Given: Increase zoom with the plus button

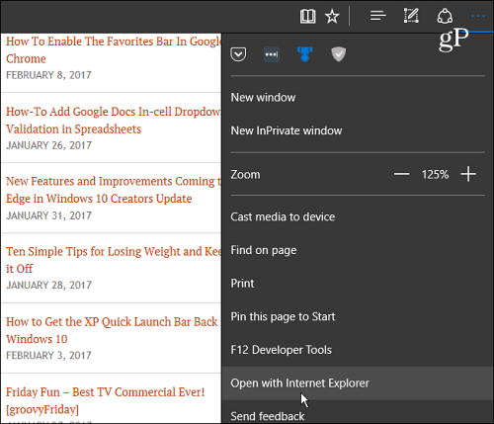Looking at the screenshot, I should tap(468, 174).
